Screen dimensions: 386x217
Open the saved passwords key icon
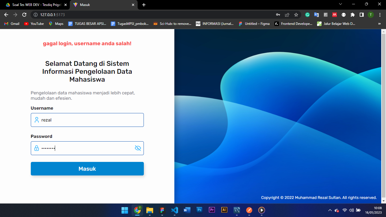click(278, 15)
